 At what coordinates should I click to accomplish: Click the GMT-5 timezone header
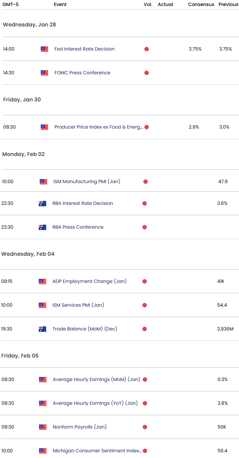pos(11,4)
